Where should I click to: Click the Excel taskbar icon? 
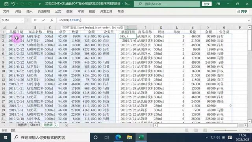tap(141, 138)
